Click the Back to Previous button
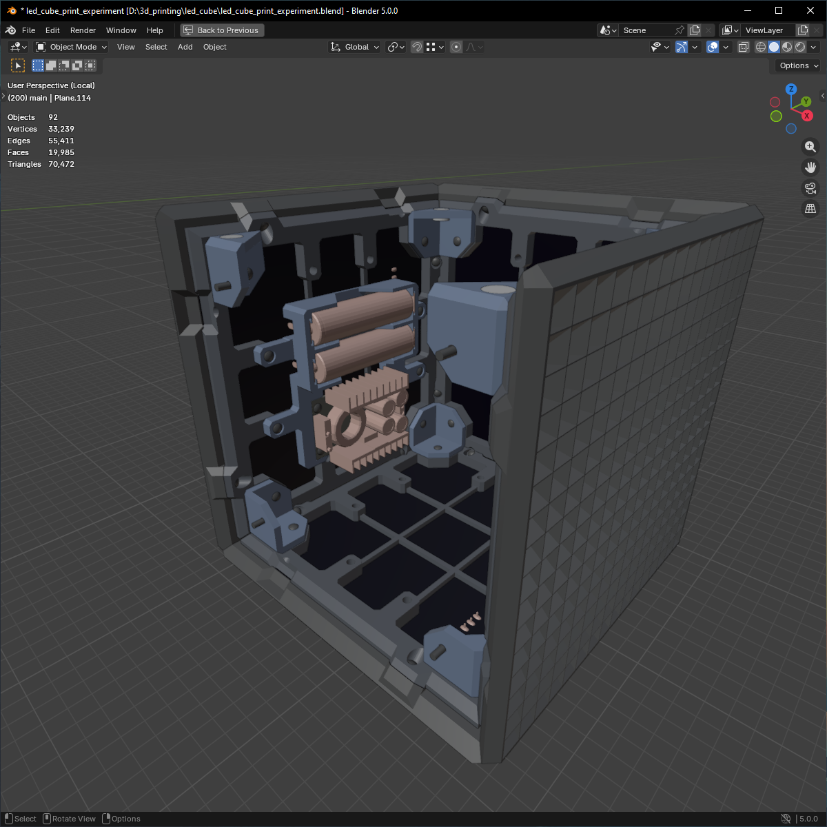 click(221, 30)
